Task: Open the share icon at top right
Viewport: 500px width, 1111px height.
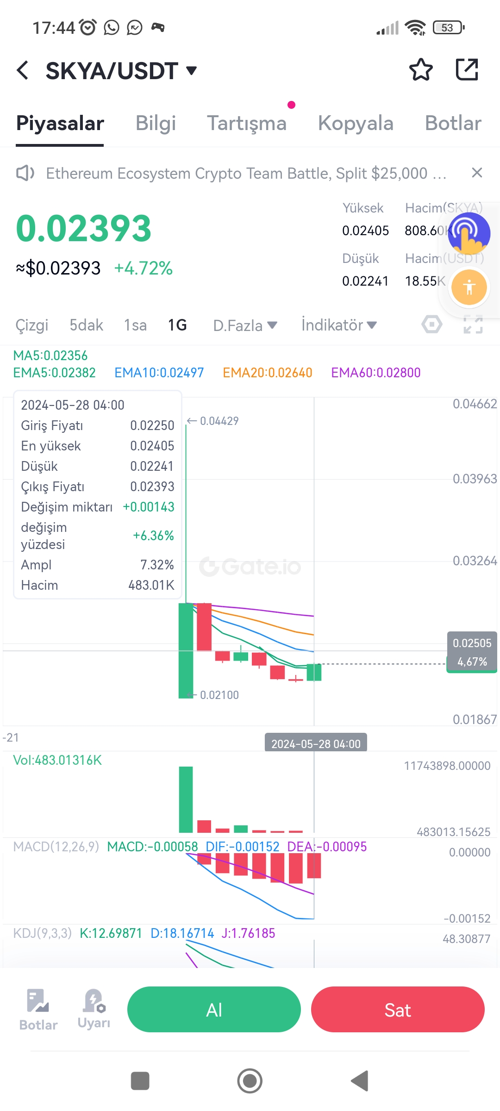Action: pyautogui.click(x=467, y=69)
